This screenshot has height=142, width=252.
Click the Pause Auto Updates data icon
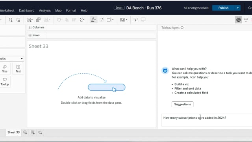click(x=18, y=20)
